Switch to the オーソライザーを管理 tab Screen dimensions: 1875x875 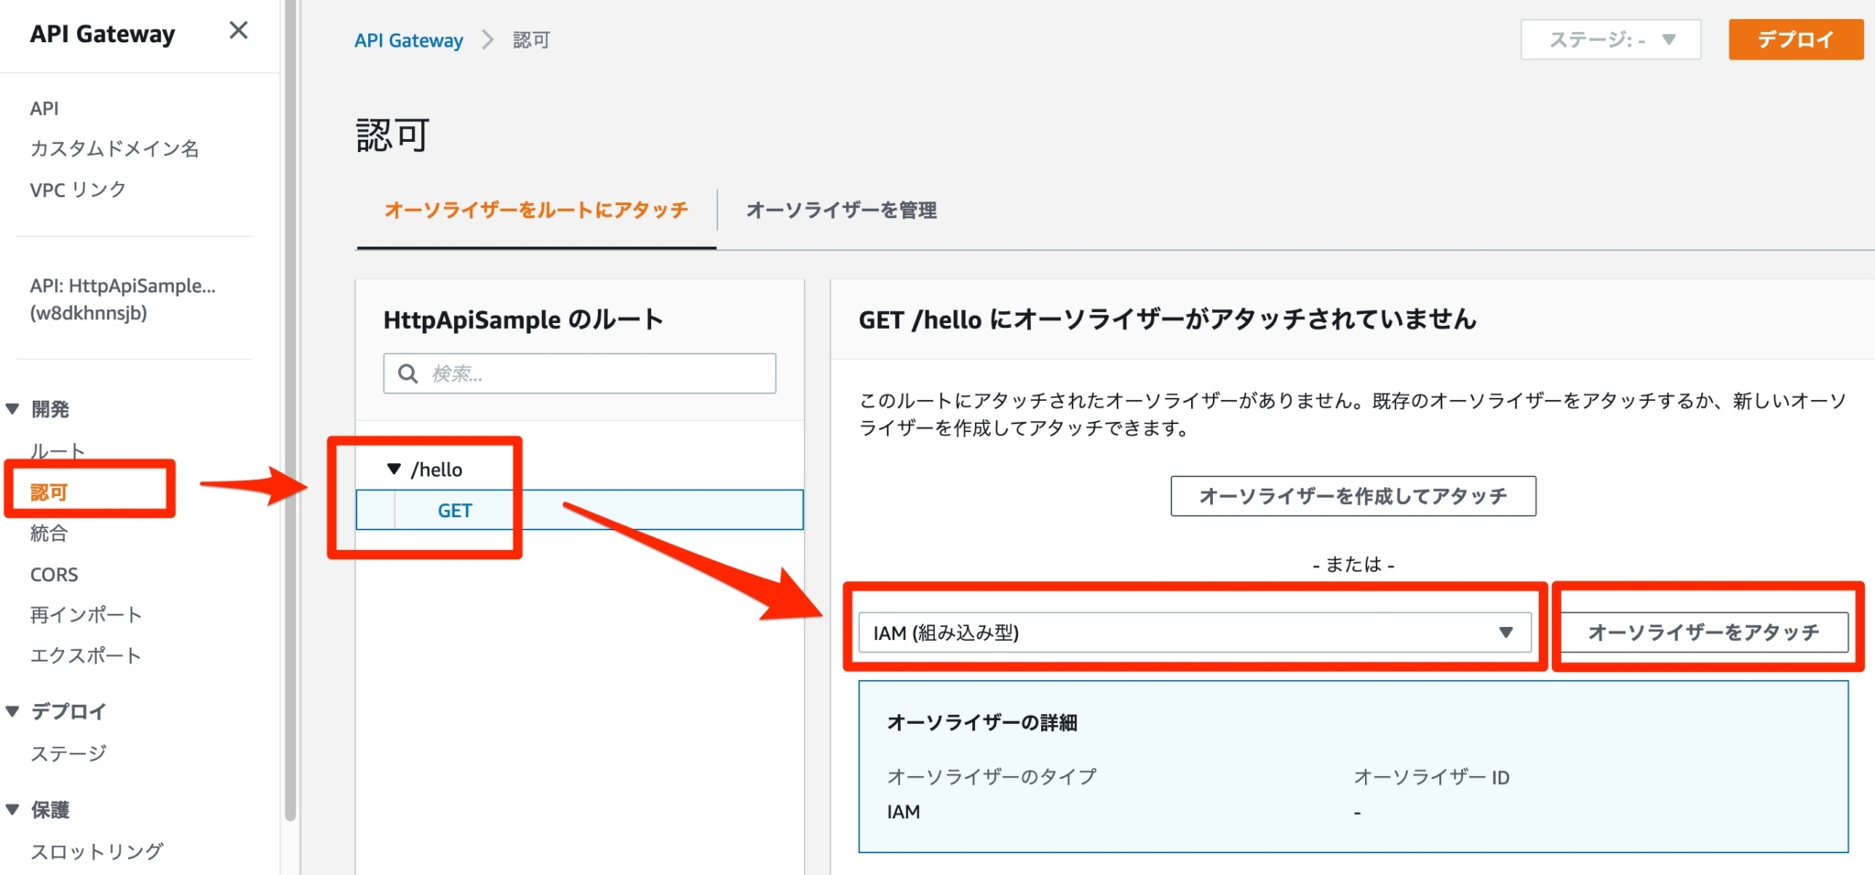842,211
